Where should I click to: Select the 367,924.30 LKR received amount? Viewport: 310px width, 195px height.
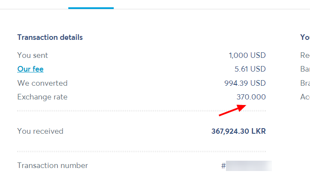click(239, 131)
